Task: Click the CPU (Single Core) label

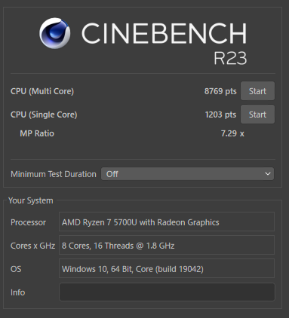Action: tap(44, 115)
